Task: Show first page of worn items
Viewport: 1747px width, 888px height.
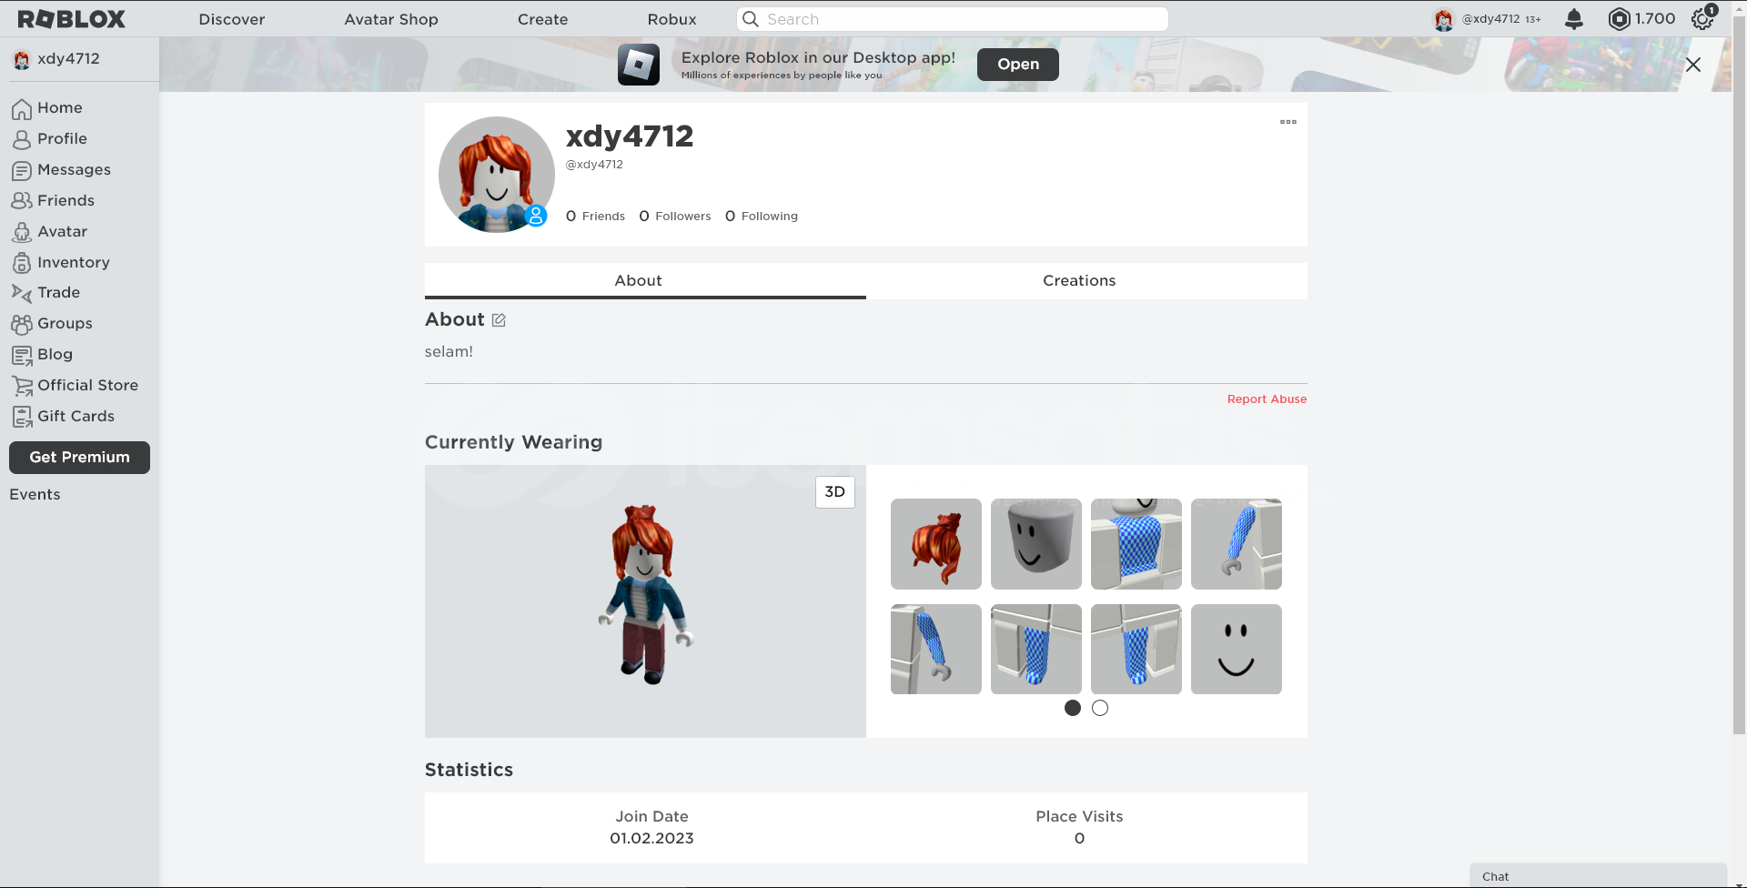Action: pyautogui.click(x=1073, y=708)
